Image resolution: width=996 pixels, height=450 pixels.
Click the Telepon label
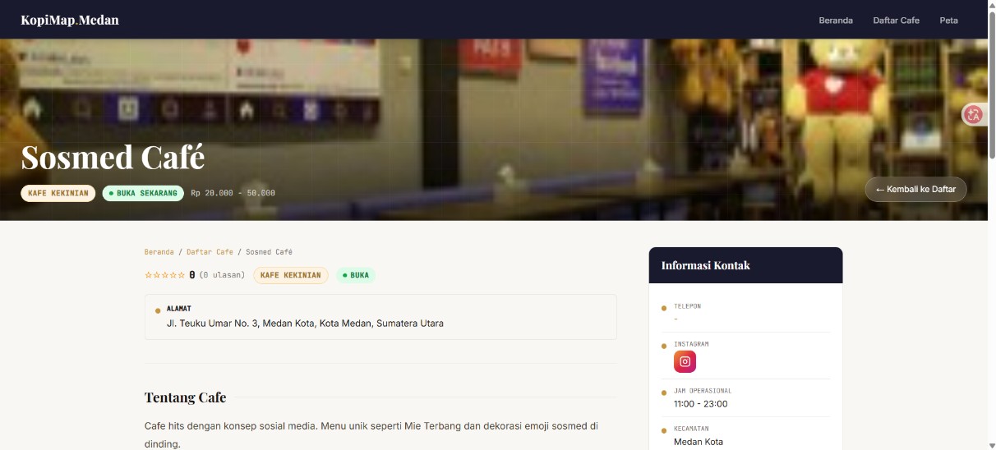pos(687,306)
